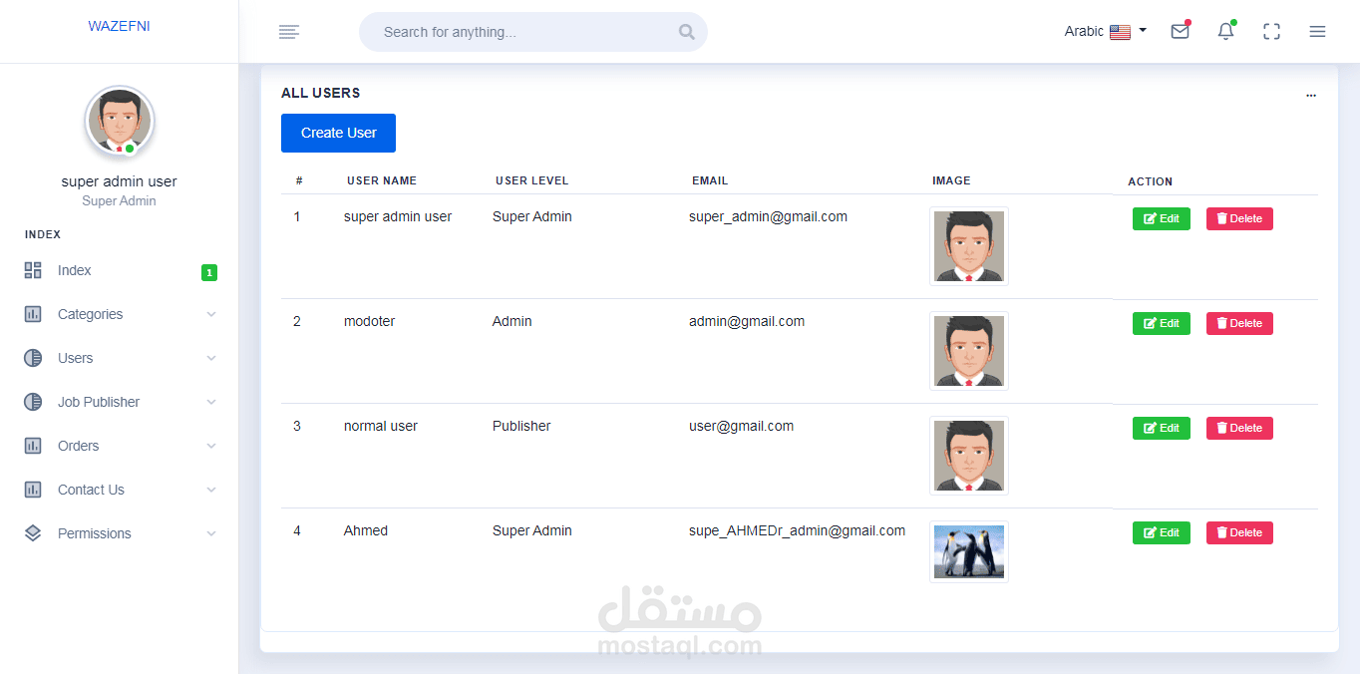The image size is (1360, 674).
Task: Open the Arabic language dropdown
Action: (x=1106, y=31)
